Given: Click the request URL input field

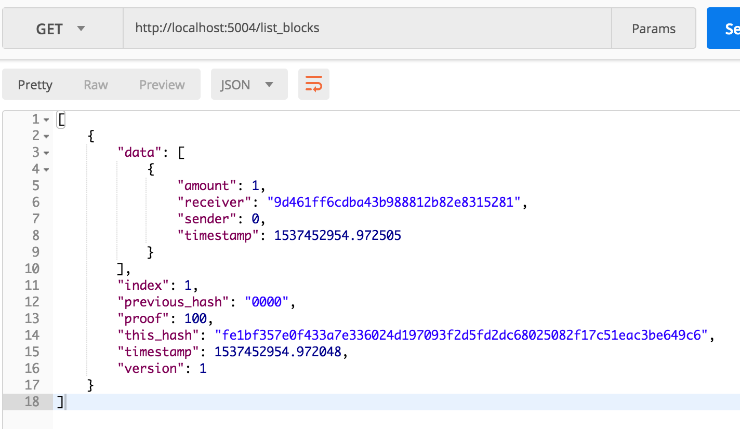Looking at the screenshot, I should tap(367, 29).
